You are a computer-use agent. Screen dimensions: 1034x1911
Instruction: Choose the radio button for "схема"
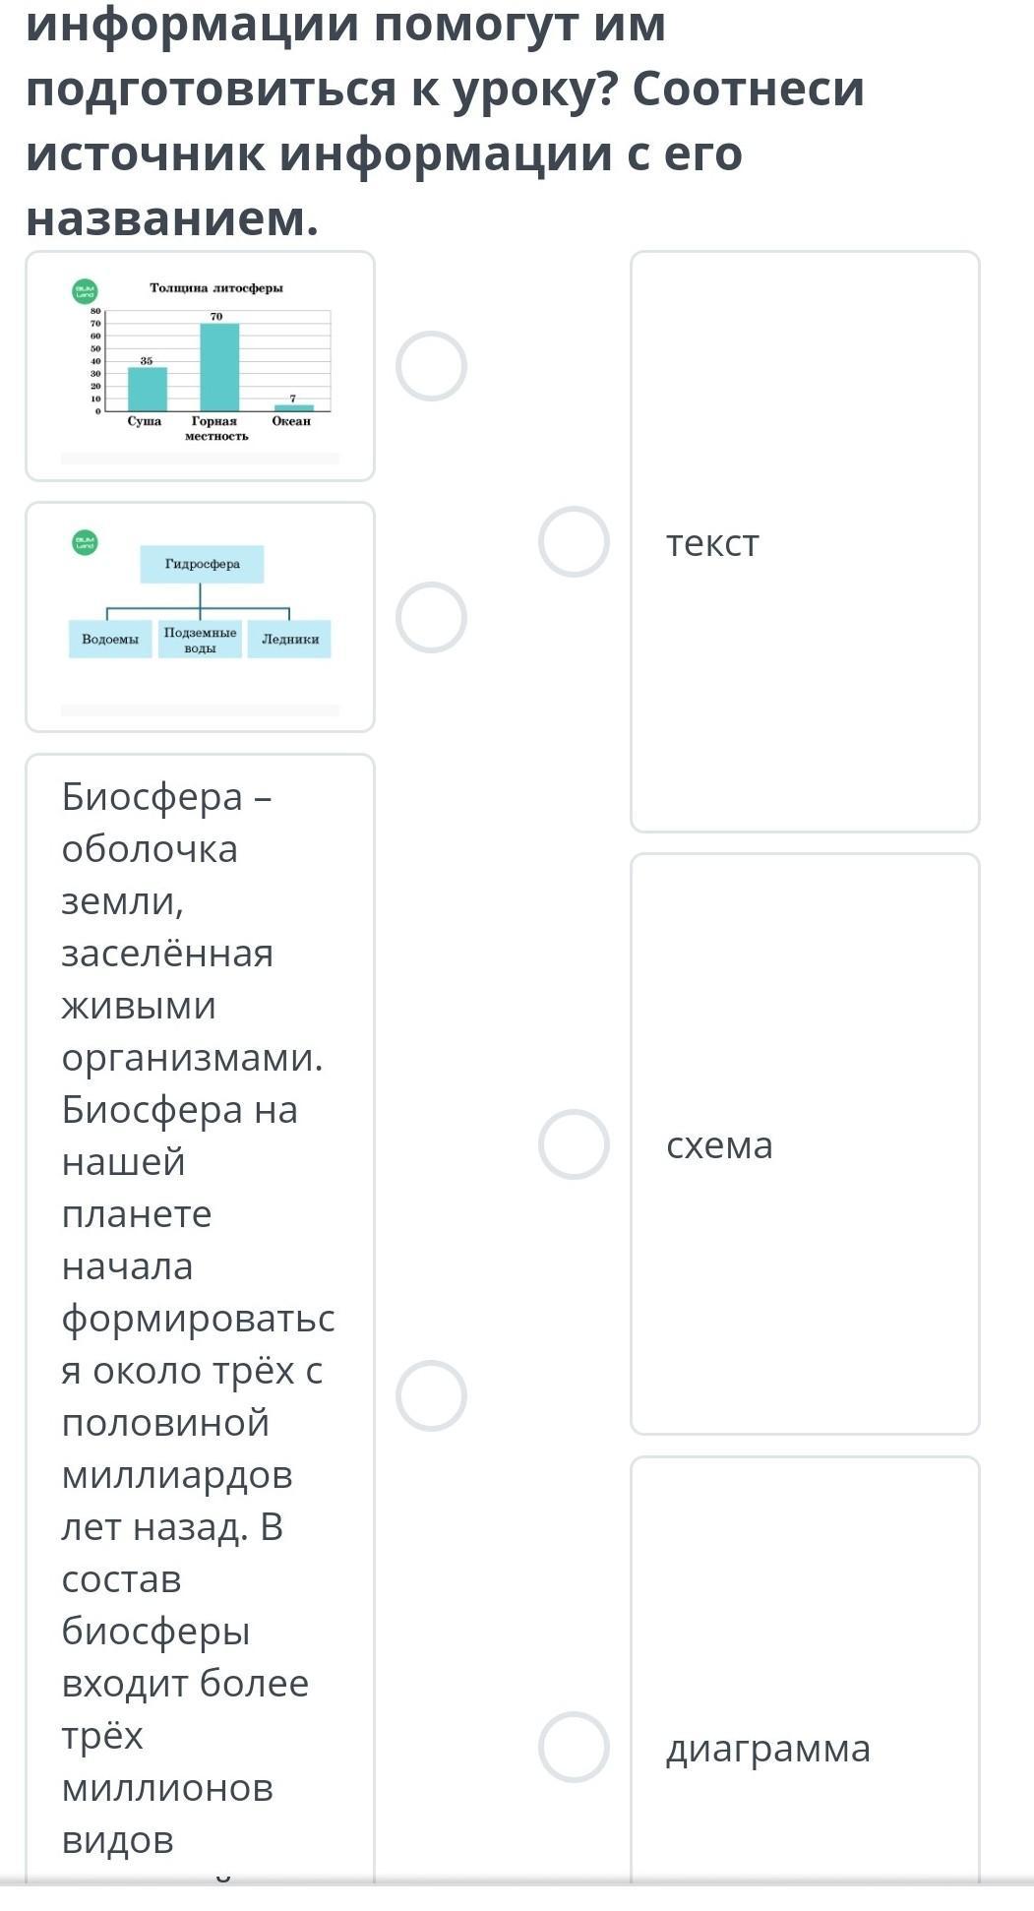(x=574, y=1144)
